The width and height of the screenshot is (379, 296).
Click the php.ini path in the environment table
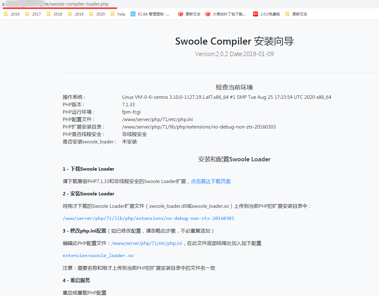(x=157, y=120)
